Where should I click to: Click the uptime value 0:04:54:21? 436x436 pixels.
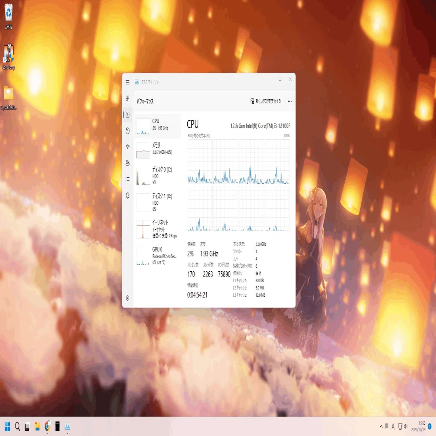[197, 295]
